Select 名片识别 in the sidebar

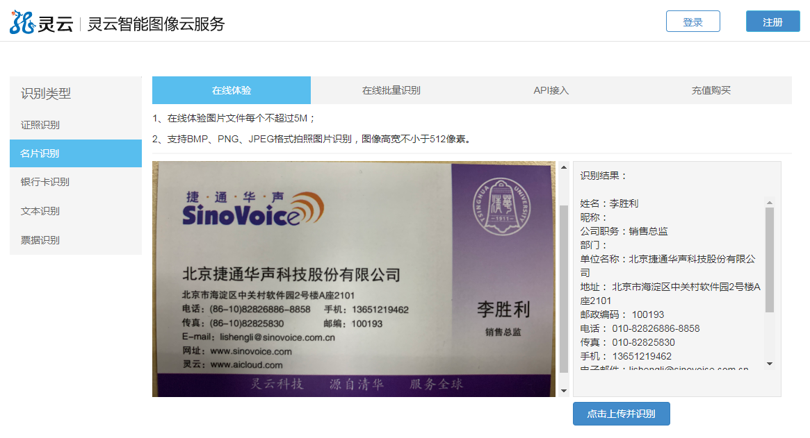[40, 153]
